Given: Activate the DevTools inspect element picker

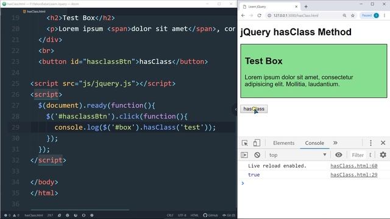Looking at the screenshot, I should tap(245, 143).
